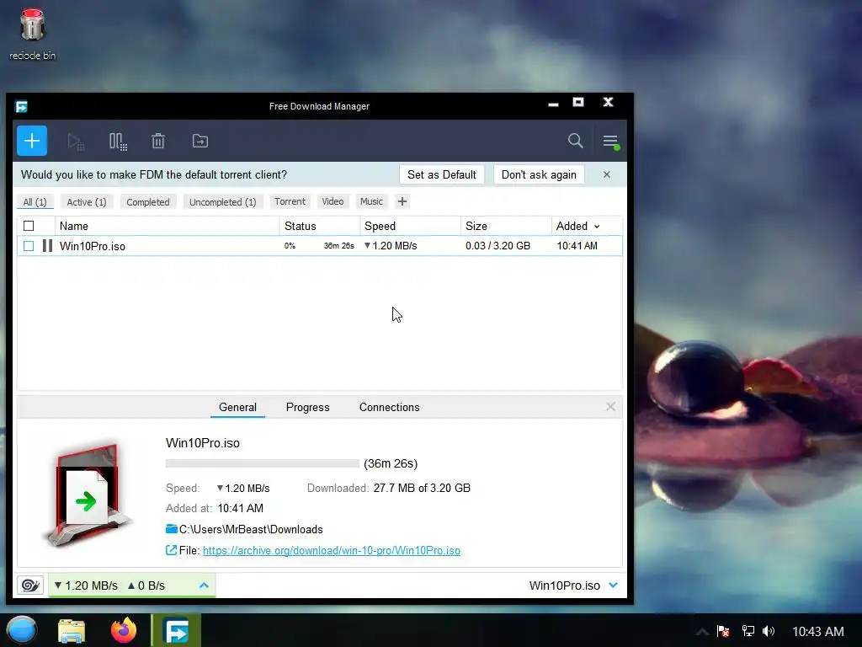
Task: Click the large file download thumbnail image
Action: (x=88, y=495)
